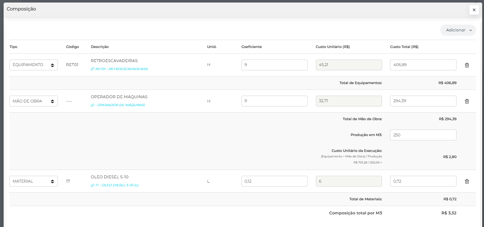This screenshot has width=484, height=227.
Task: Select the total cost field showing 406,89
Action: pyautogui.click(x=423, y=65)
